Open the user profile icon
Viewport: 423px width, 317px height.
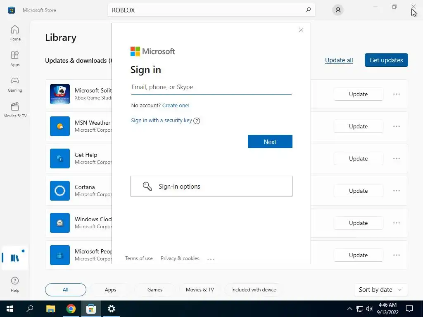(338, 10)
